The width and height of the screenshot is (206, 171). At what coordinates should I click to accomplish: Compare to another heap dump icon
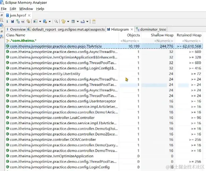pyautogui.click(x=94, y=22)
